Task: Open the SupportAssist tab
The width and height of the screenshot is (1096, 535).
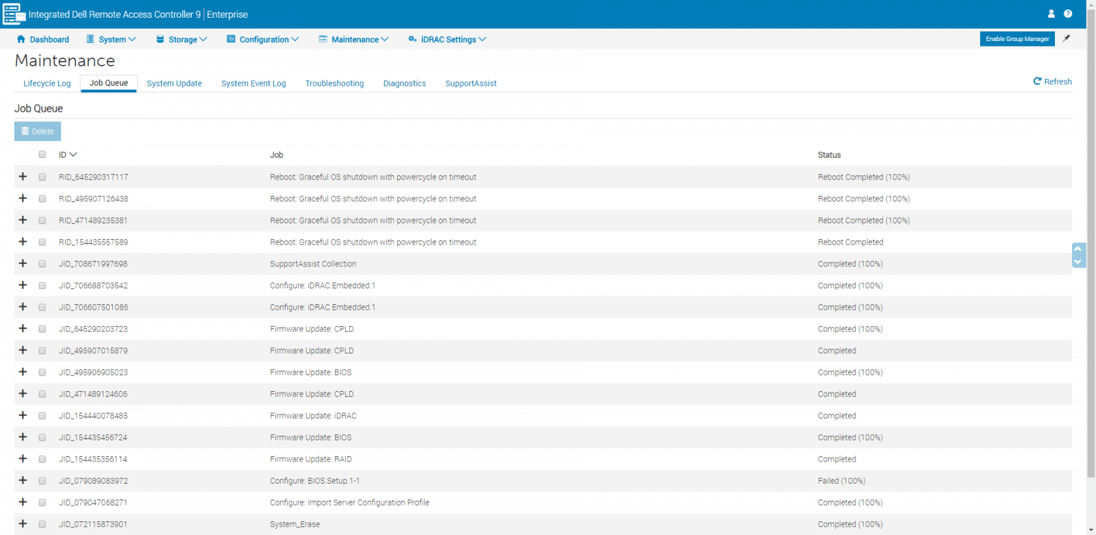Action: (471, 84)
